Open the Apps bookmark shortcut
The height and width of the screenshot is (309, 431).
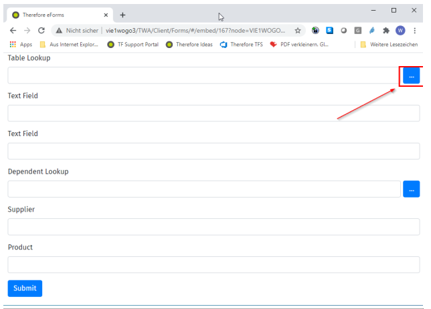point(21,45)
